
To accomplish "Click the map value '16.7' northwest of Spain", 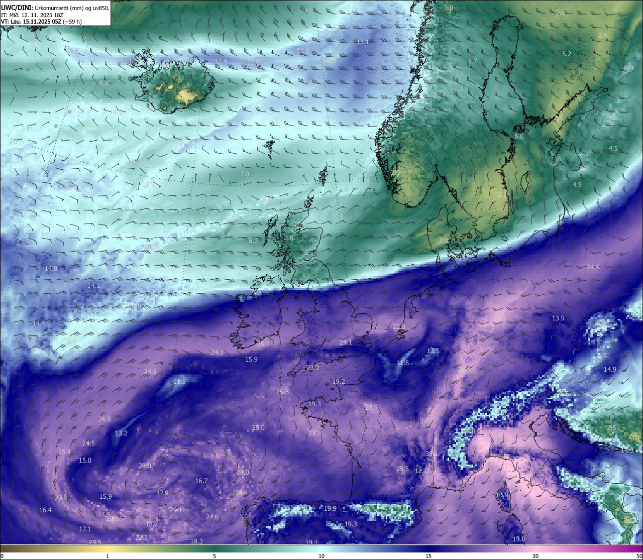I will pos(201,481).
